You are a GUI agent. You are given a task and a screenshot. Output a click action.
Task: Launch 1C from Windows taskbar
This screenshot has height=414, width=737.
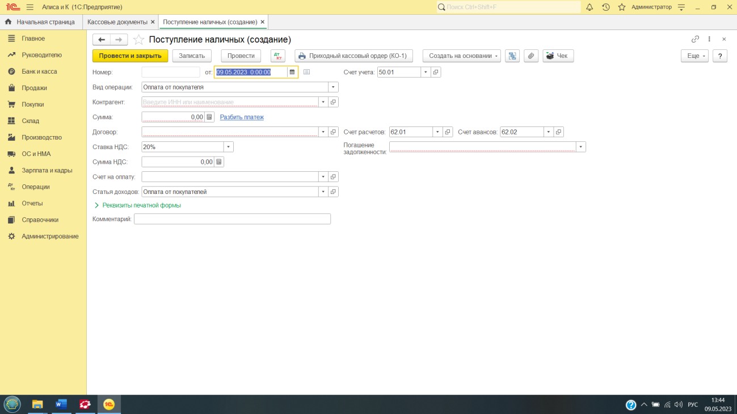click(108, 404)
